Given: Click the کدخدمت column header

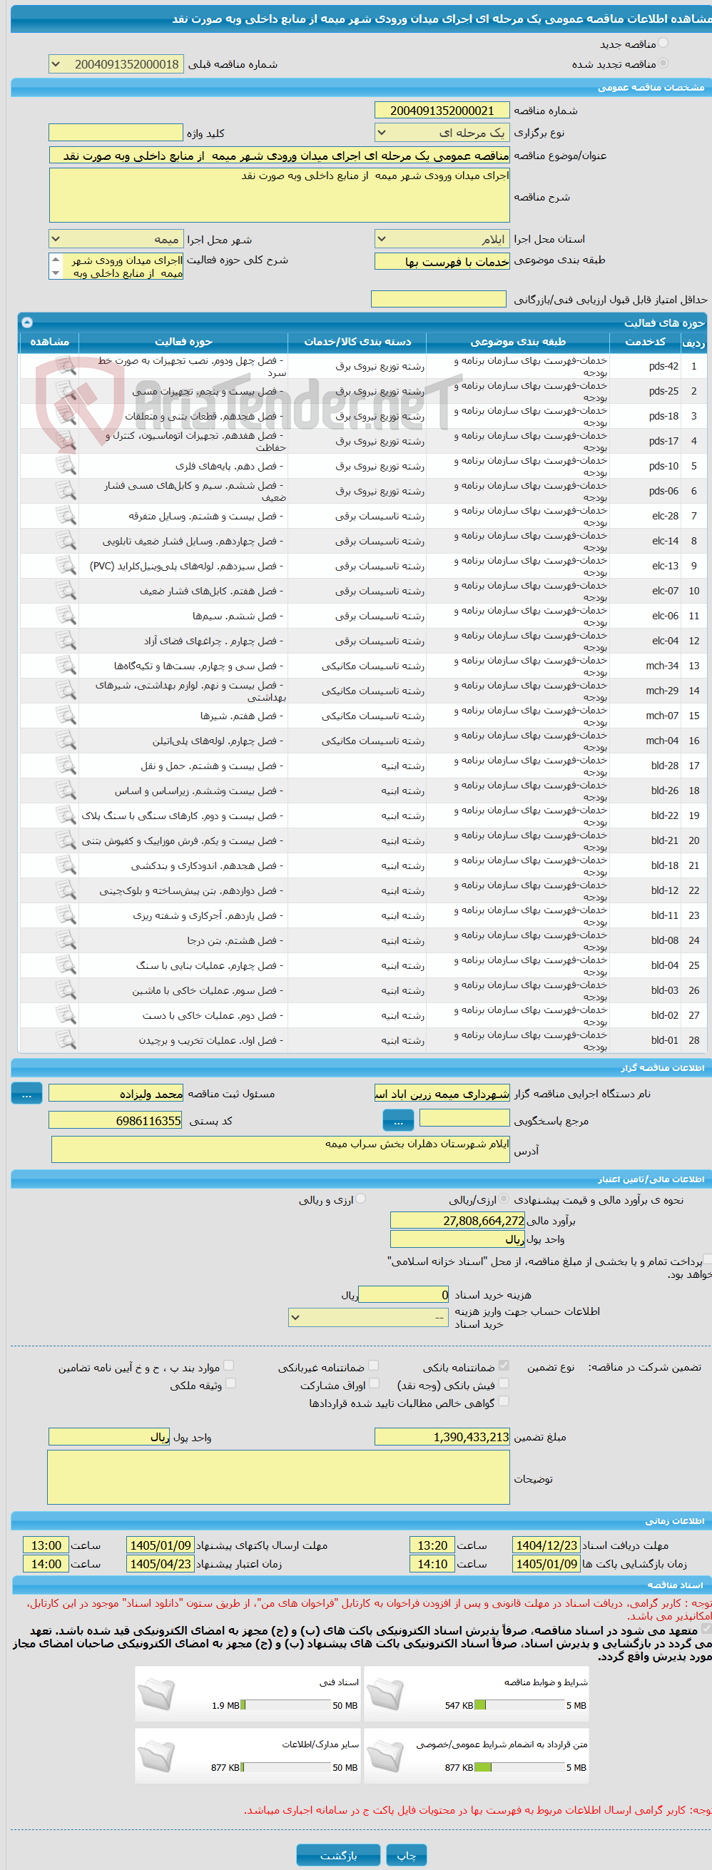Looking at the screenshot, I should pos(644,342).
